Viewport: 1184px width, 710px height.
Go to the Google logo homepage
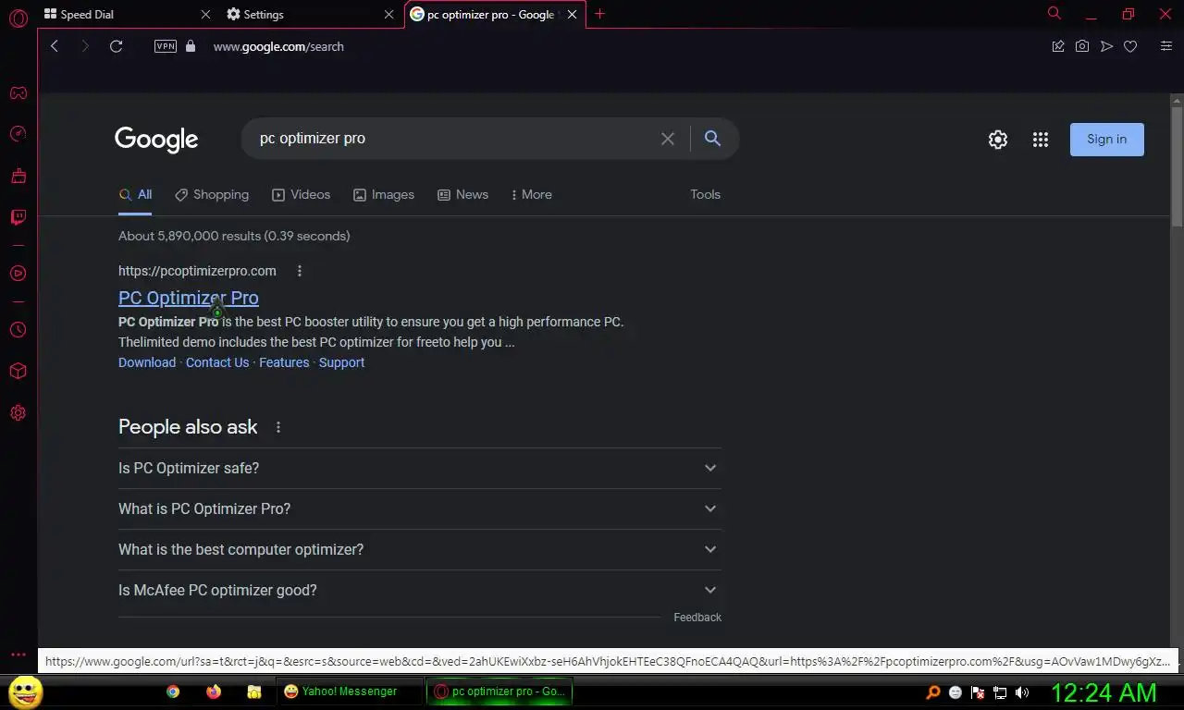click(156, 140)
